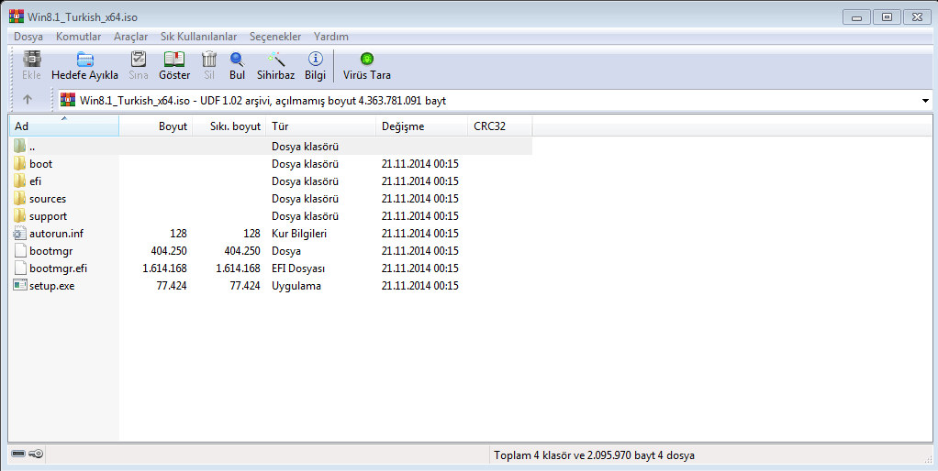Click the 'Kur Bilgileri' type cell
Image resolution: width=938 pixels, height=471 pixels.
coord(299,234)
